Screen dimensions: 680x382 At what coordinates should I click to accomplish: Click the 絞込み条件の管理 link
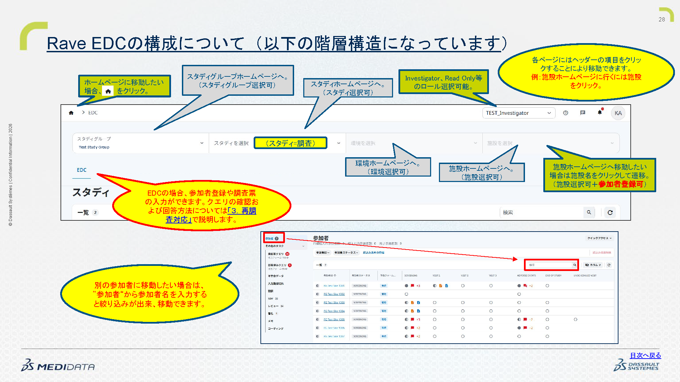click(373, 253)
